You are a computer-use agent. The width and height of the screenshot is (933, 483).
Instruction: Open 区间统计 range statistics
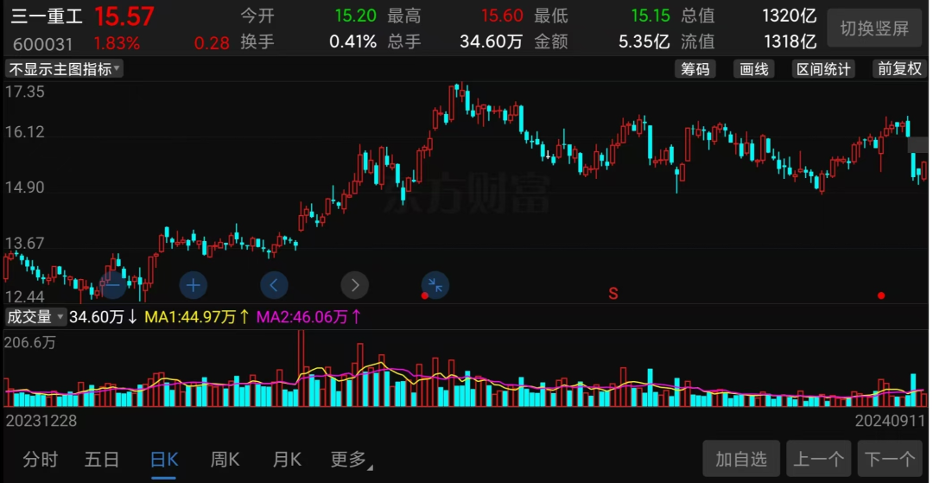[825, 69]
